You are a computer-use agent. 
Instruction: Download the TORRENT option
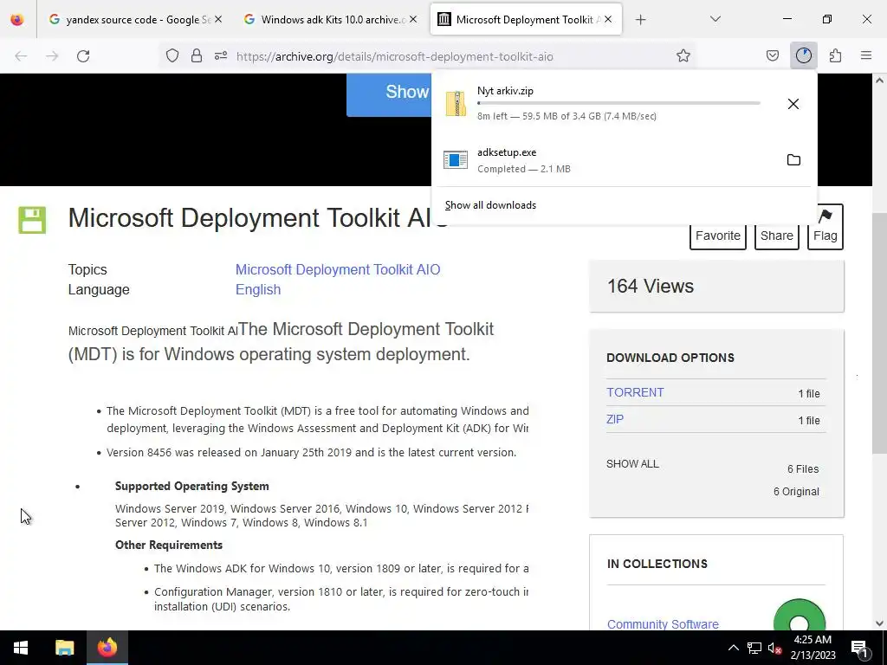(x=635, y=392)
